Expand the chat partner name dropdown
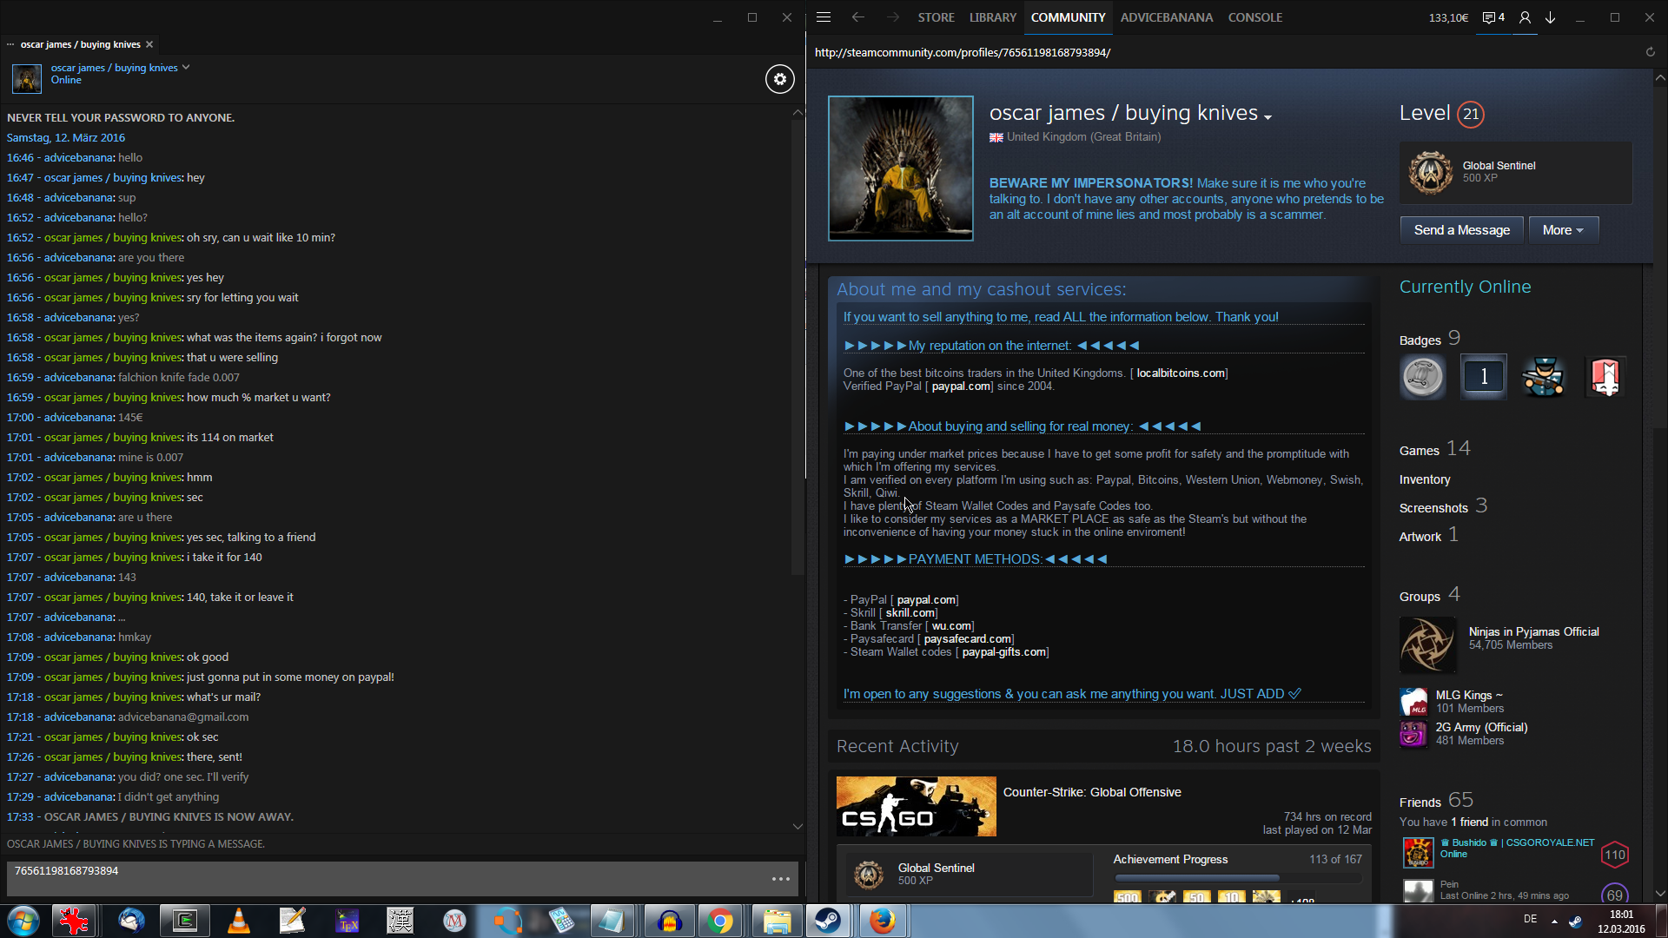 (186, 67)
